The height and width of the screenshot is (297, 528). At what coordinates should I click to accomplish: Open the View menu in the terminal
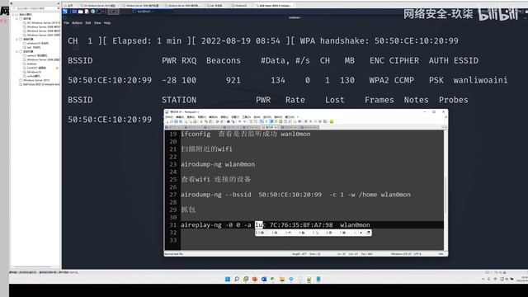click(x=97, y=23)
